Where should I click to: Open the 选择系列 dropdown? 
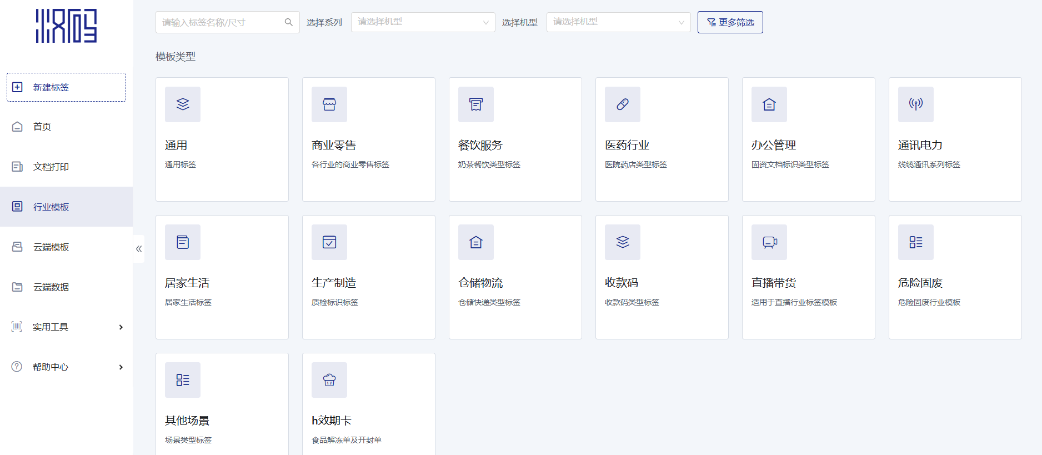[423, 22]
